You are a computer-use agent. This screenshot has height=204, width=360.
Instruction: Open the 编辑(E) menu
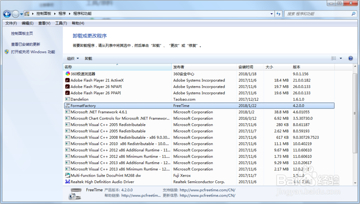[28, 23]
